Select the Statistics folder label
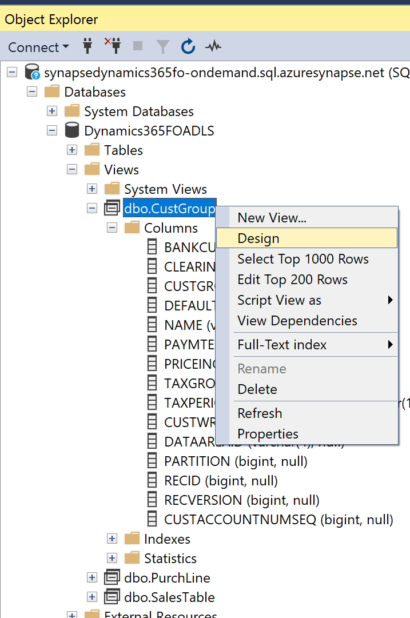The height and width of the screenshot is (618, 410). point(170,558)
